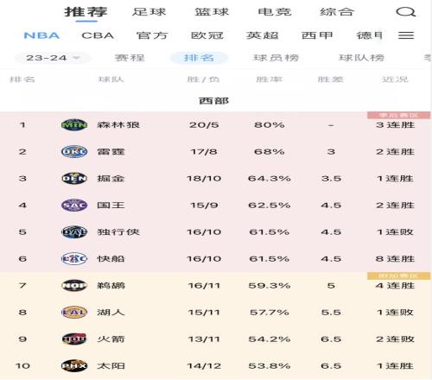This screenshot has width=432, height=380.
Task: Click the 14/12 record cell
Action: pyautogui.click(x=204, y=366)
